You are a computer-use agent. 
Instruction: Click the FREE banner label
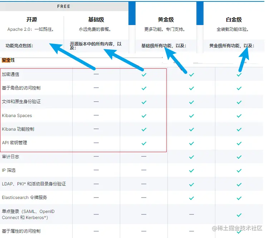coord(64,6)
